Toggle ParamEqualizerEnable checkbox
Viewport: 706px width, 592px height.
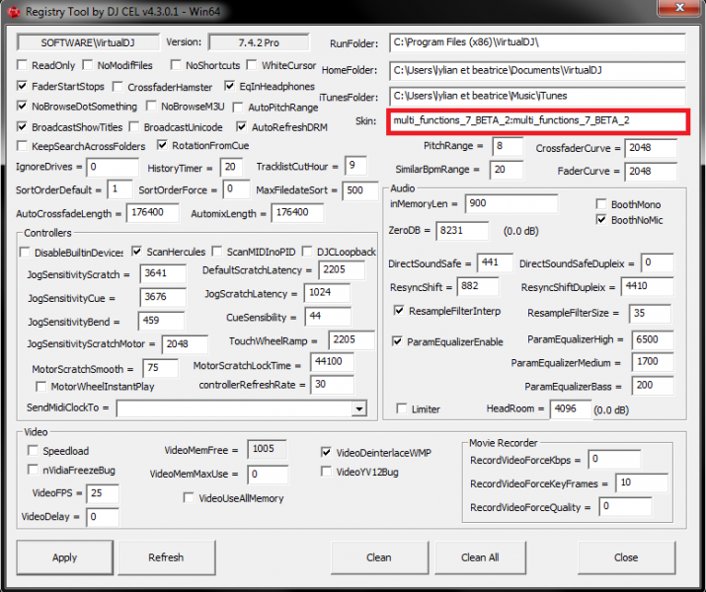pyautogui.click(x=397, y=341)
